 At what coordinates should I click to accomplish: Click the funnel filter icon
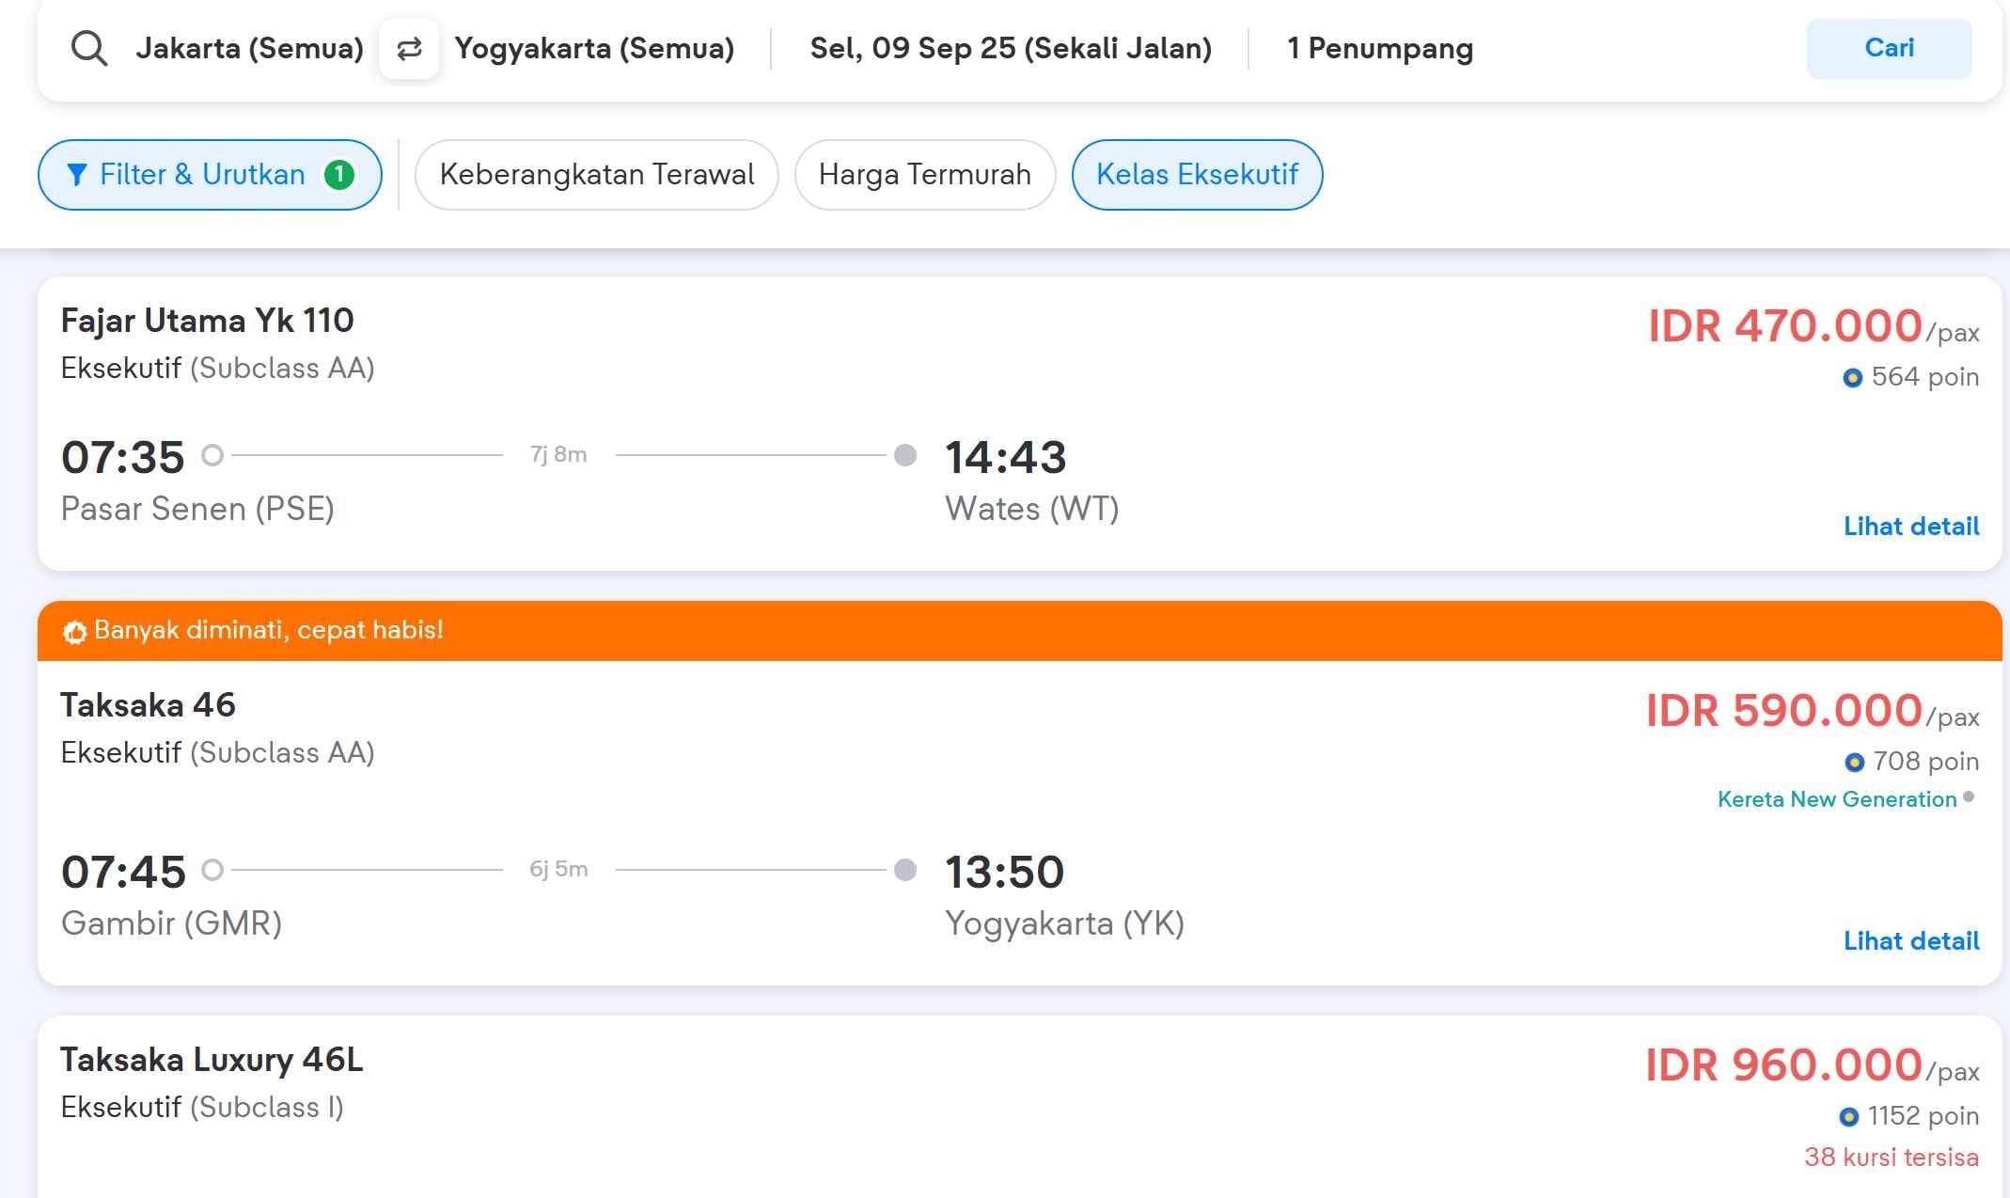77,175
